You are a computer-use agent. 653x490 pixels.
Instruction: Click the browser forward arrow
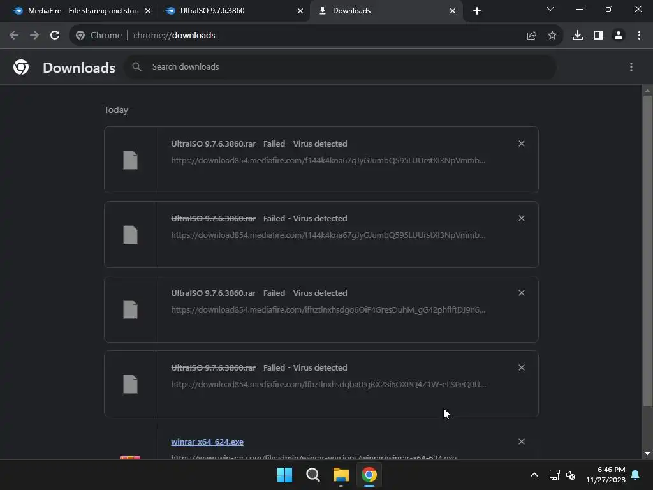coord(34,36)
